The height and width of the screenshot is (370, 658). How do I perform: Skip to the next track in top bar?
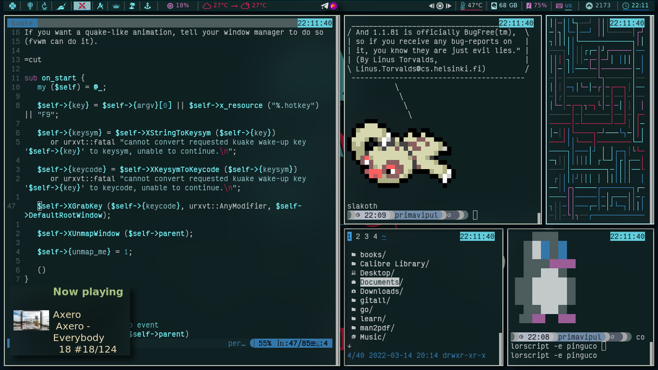coord(449,6)
